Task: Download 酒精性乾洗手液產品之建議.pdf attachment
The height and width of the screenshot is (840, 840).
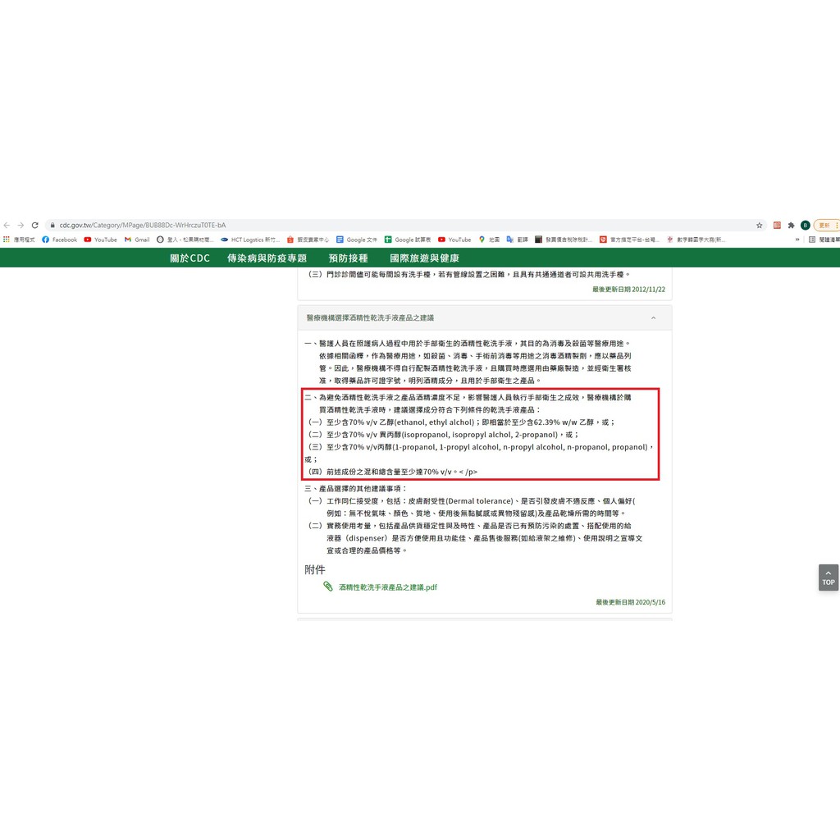Action: [x=387, y=587]
